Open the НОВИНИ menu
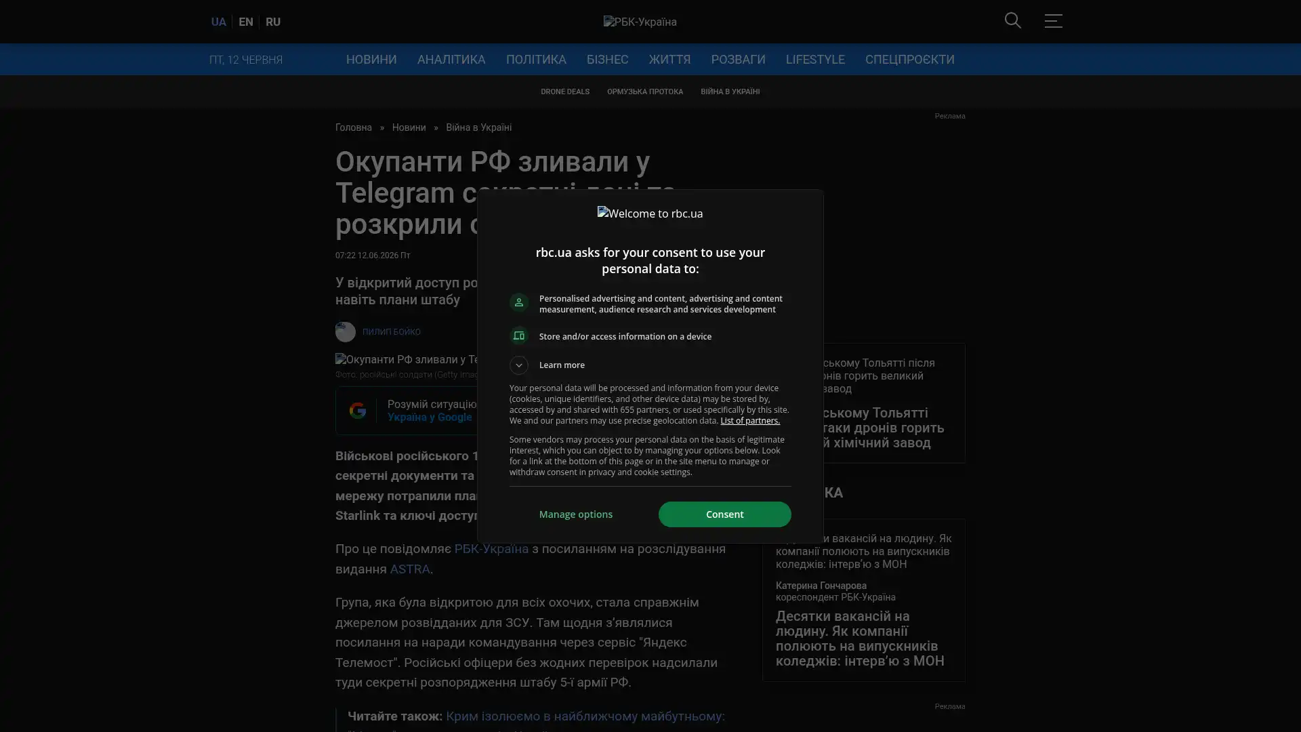Screen dimensions: 1301x732 pyautogui.click(x=371, y=60)
